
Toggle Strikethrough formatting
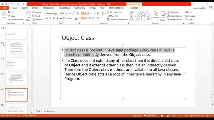(61, 18)
